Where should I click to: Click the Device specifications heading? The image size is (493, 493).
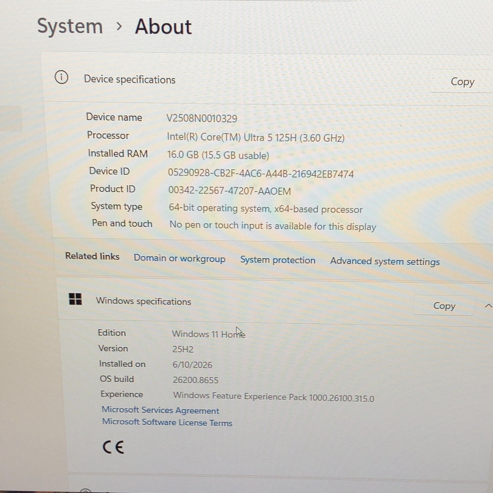point(129,80)
